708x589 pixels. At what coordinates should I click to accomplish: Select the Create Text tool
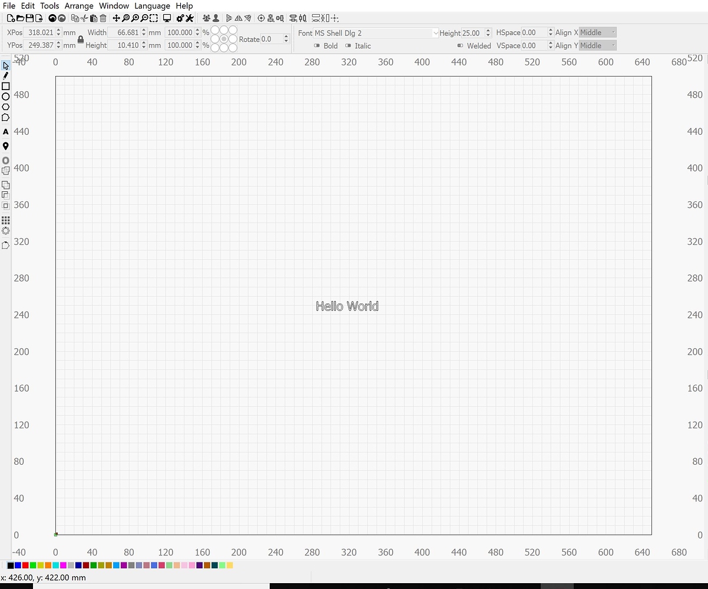pos(6,132)
